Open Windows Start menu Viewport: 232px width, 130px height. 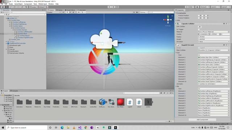click(3, 127)
